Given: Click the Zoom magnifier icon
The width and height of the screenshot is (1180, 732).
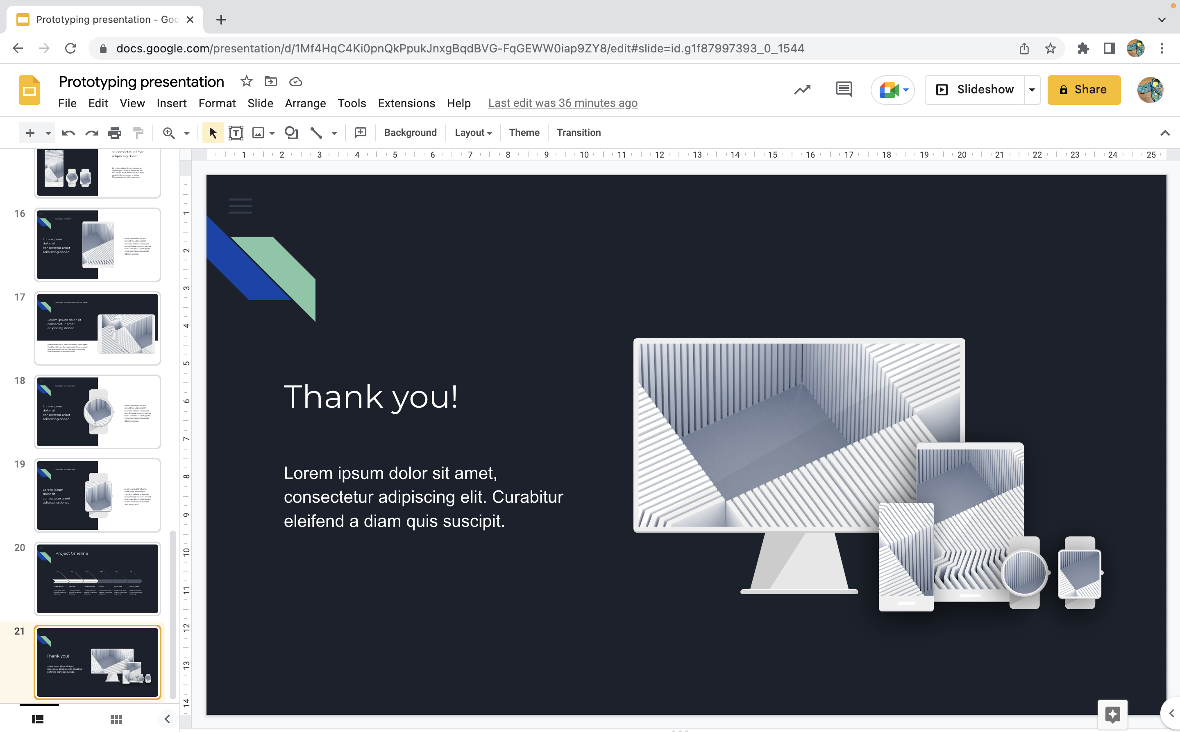Looking at the screenshot, I should point(168,133).
